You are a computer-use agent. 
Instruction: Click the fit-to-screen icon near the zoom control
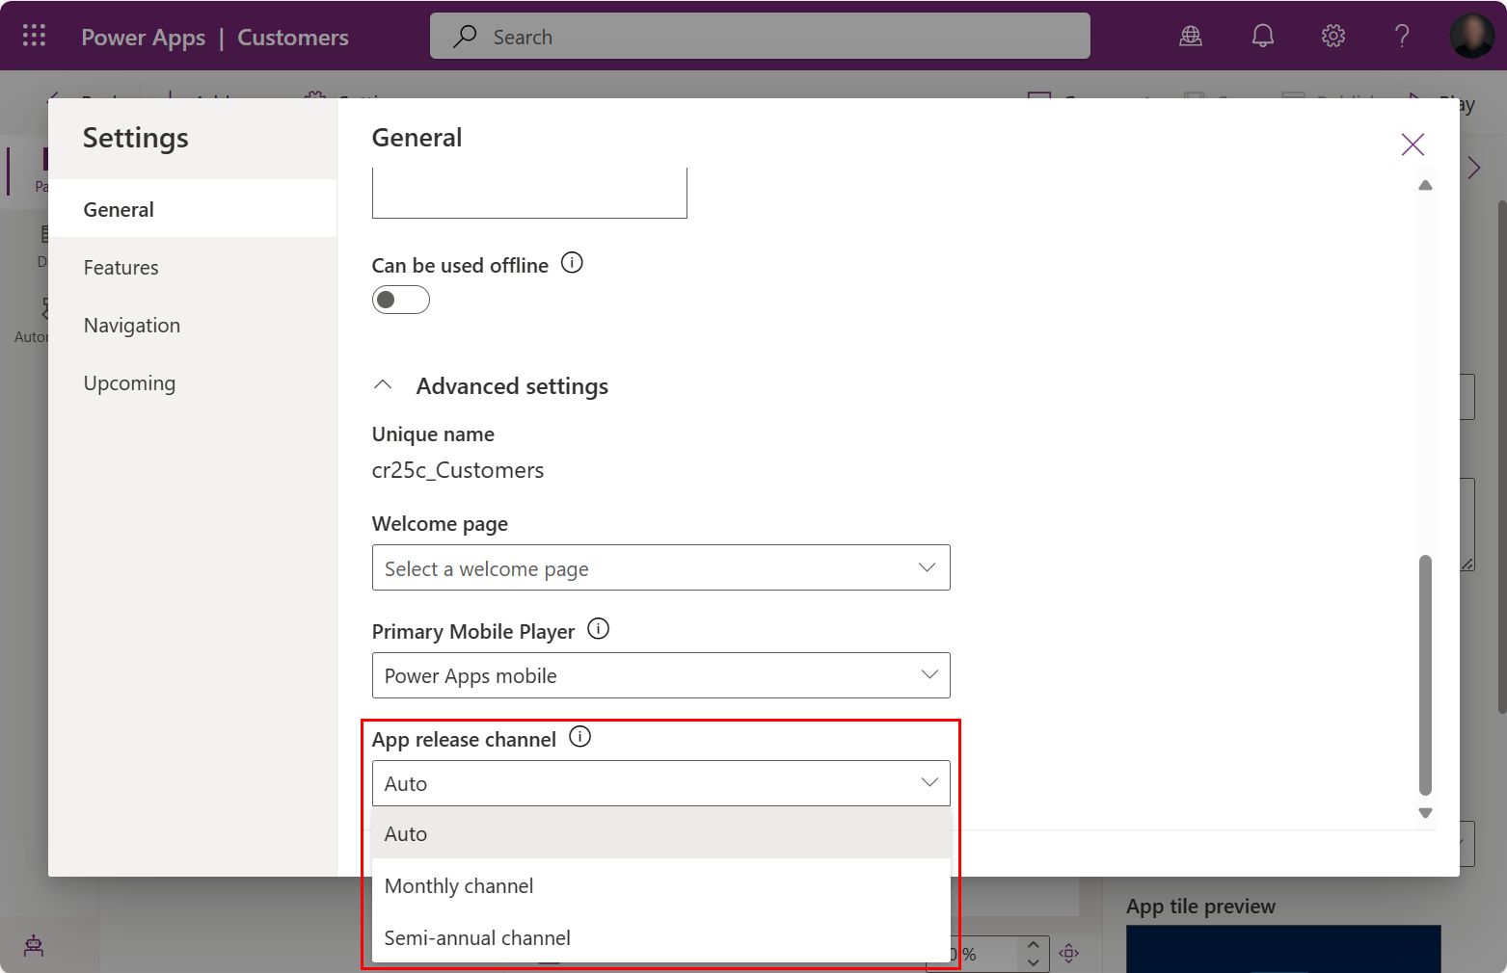(x=1069, y=953)
